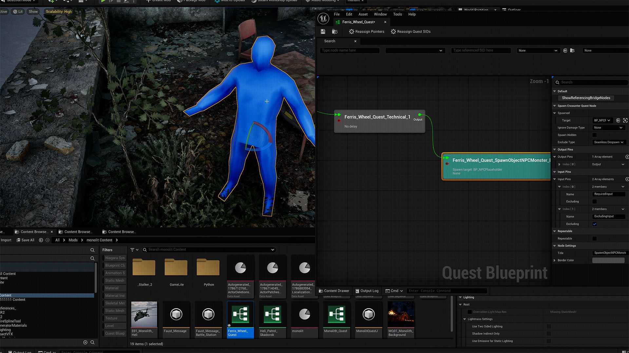Screen dimensions: 629x353
Task: Click the use-selected-asset arrow next to Target
Action: [x=618, y=120]
